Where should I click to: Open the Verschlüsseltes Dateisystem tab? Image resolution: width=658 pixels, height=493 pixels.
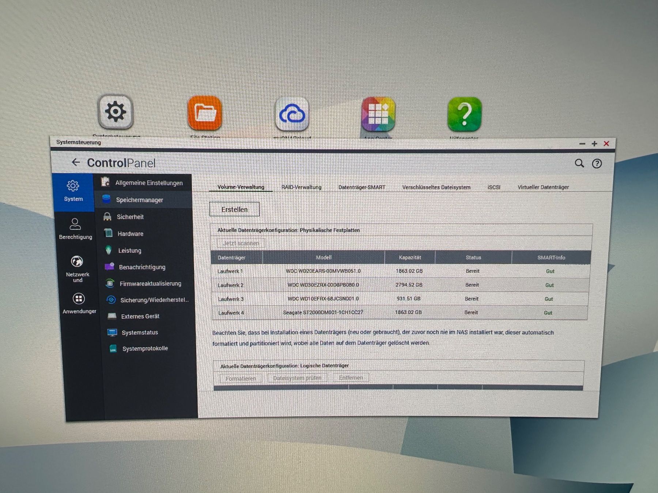coord(436,187)
